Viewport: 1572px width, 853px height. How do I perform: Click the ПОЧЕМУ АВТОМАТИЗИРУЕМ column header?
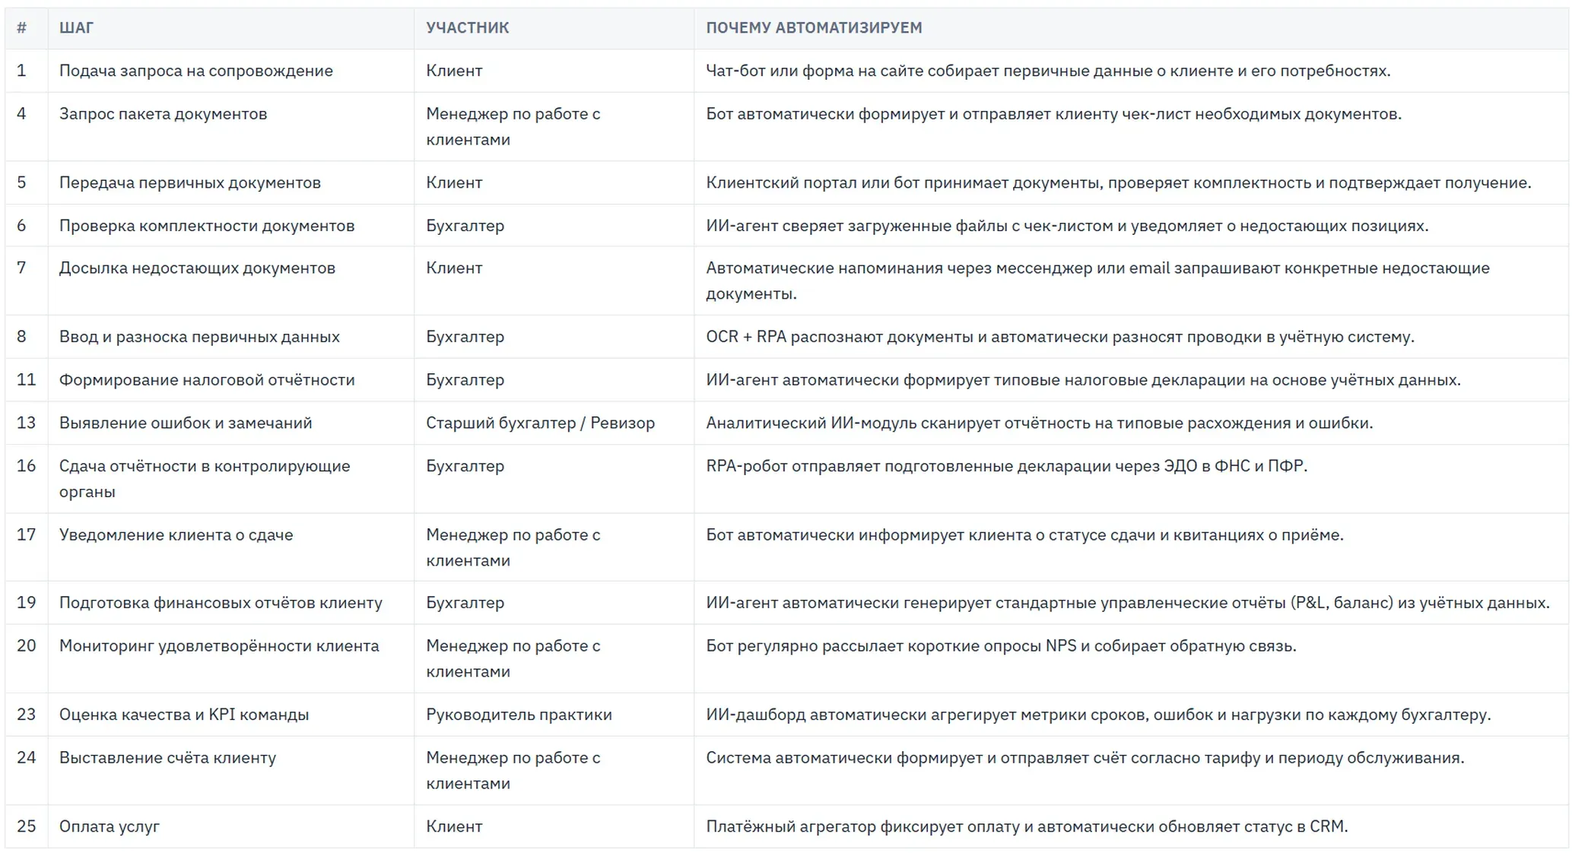coord(814,28)
